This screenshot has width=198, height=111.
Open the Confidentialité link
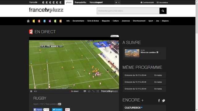147,2
